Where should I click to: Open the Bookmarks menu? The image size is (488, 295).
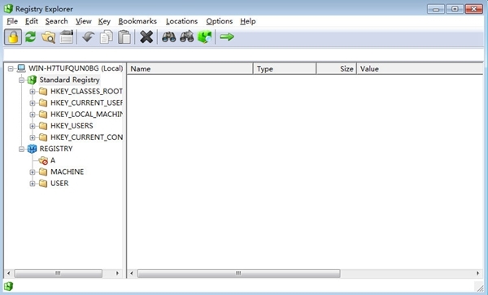coord(137,21)
